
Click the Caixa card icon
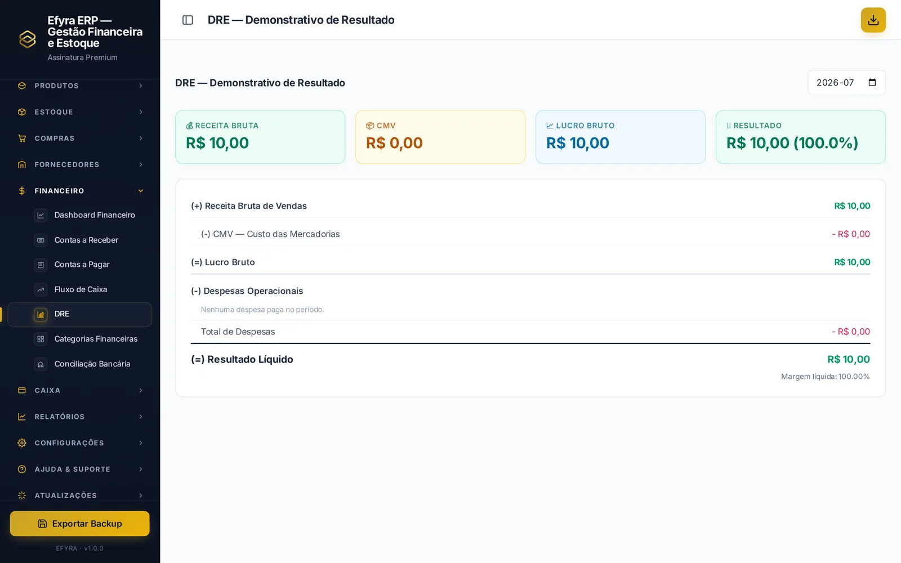click(x=22, y=390)
